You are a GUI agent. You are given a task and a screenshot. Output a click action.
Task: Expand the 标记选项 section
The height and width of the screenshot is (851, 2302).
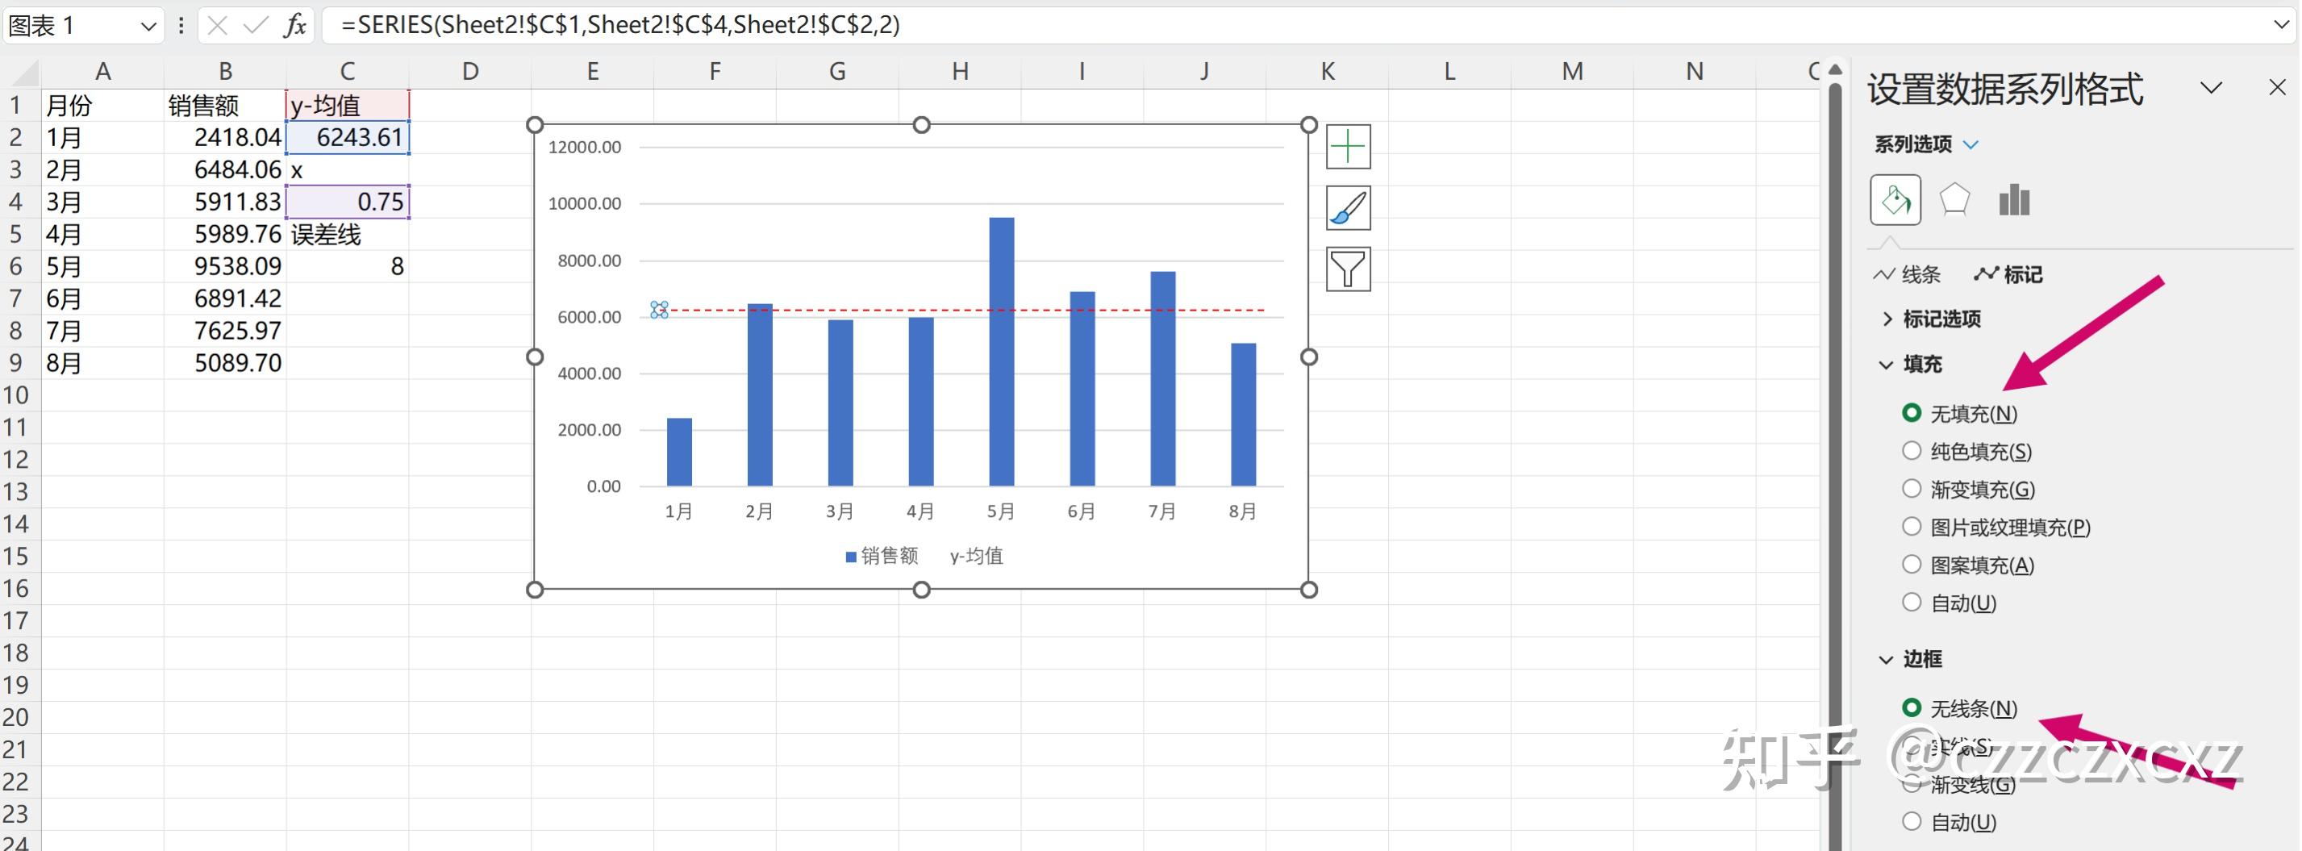pos(1931,319)
